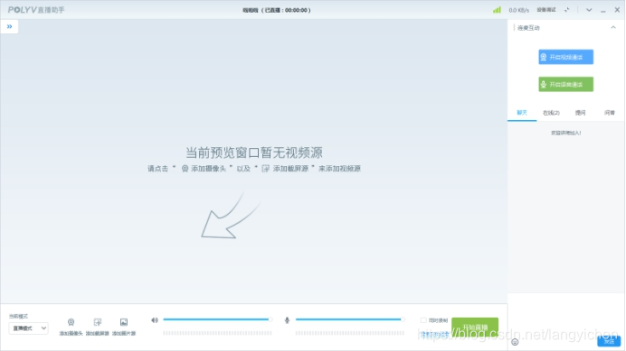Open the 提问 questions tab

point(580,113)
